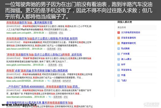
Task: Open 百度快照 for the auto.hexun.com result
Action: click(51, 49)
